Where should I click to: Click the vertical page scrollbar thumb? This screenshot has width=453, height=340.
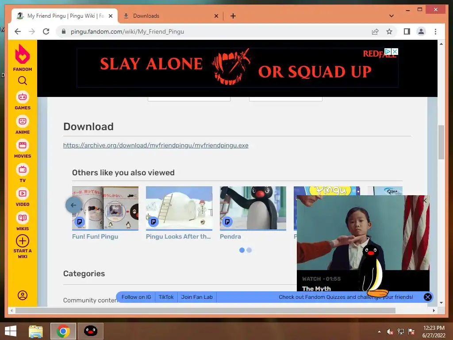coord(441,142)
